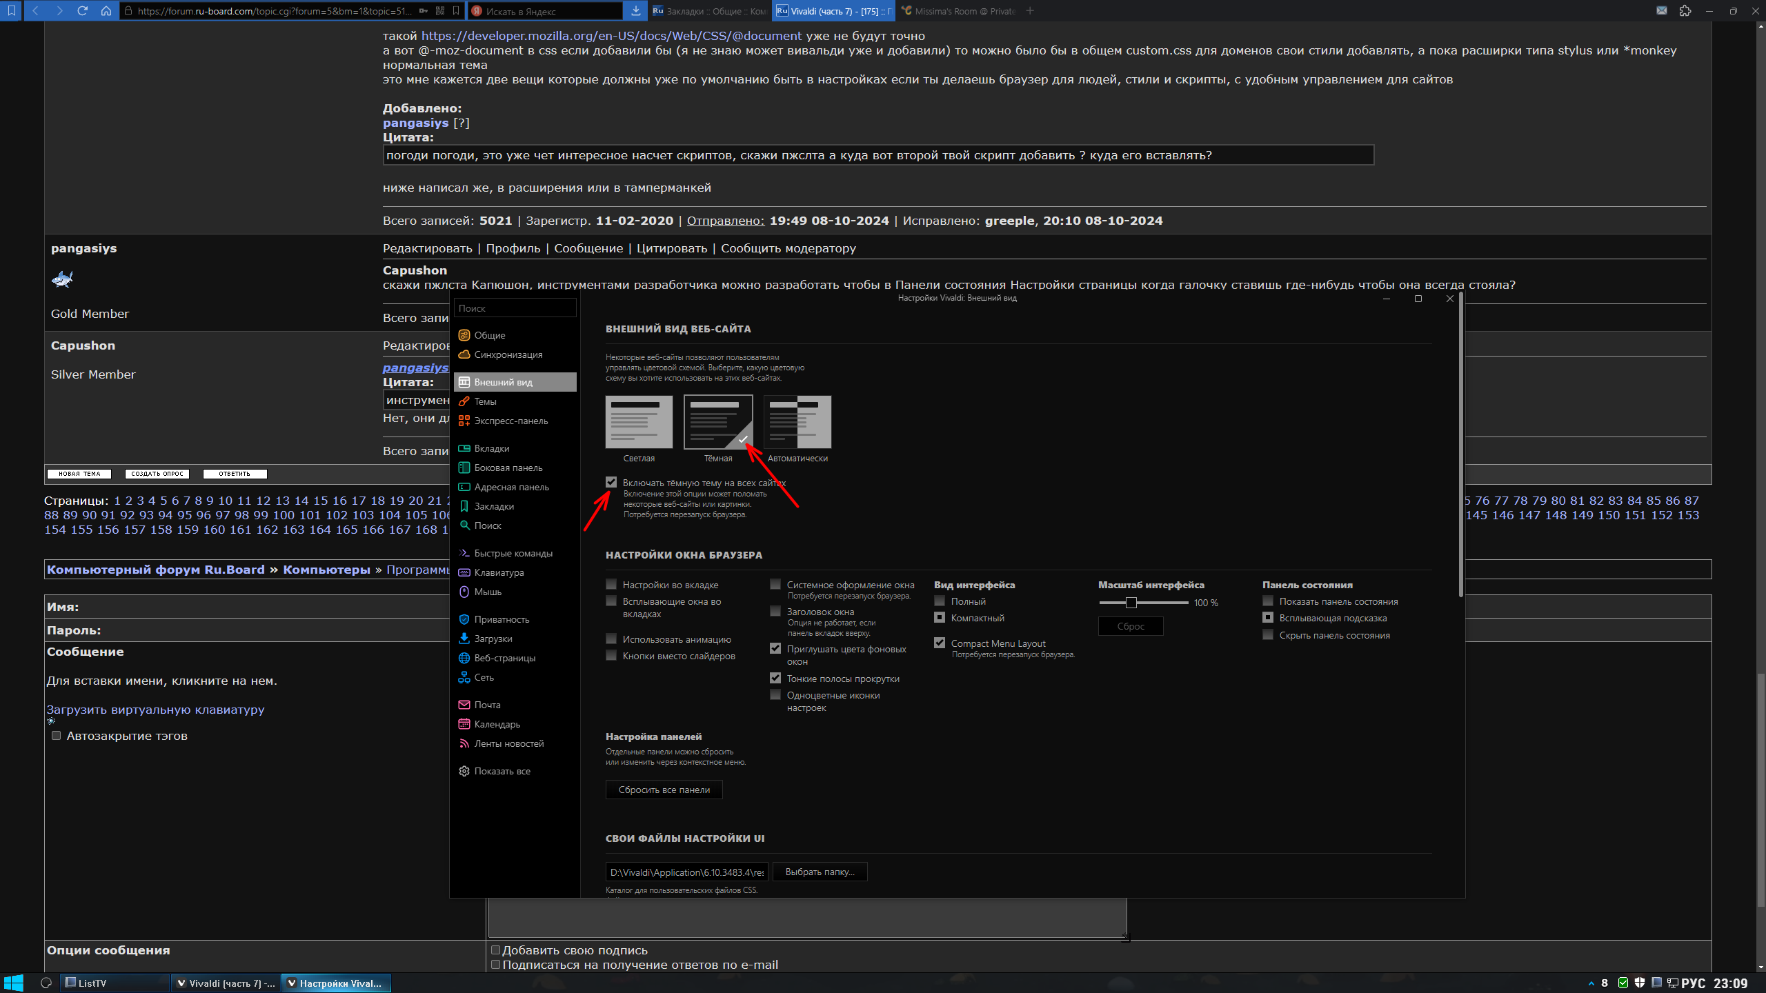Viewport: 1766px width, 993px height.
Task: Reload the forum page
Action: 83,10
